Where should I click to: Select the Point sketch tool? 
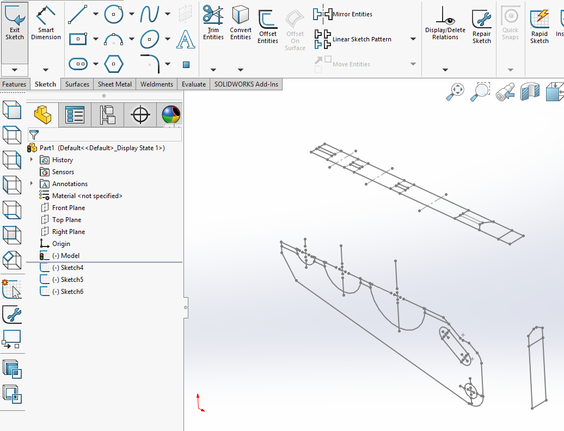[186, 65]
